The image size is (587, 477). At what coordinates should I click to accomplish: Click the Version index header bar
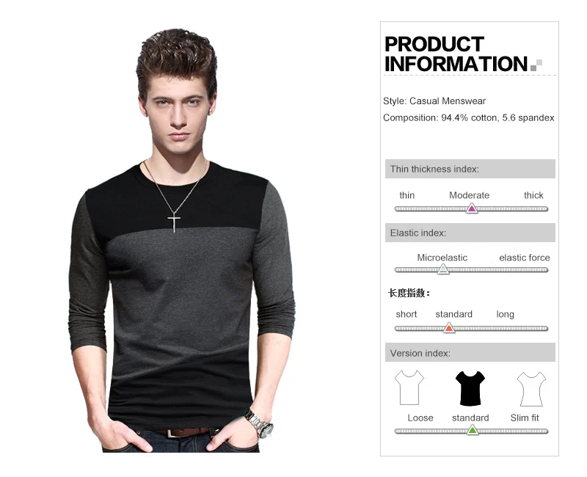470,353
